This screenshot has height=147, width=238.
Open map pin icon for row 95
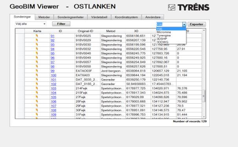[37, 53]
